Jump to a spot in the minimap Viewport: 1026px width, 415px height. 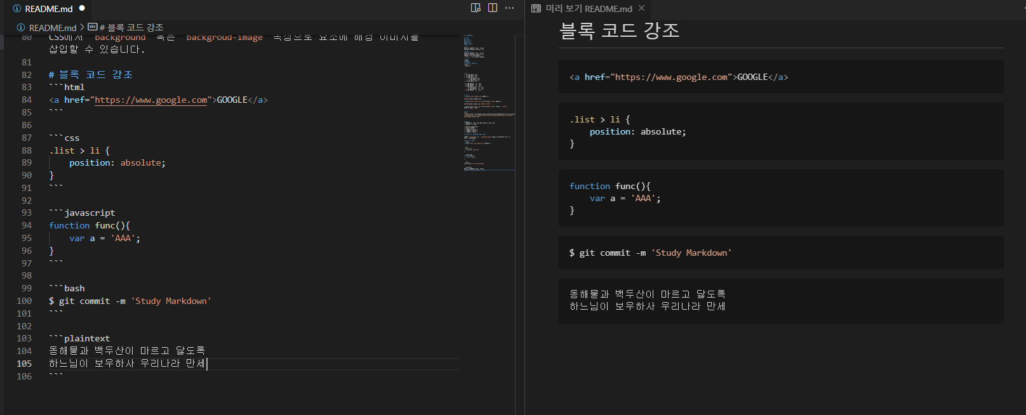(x=488, y=102)
